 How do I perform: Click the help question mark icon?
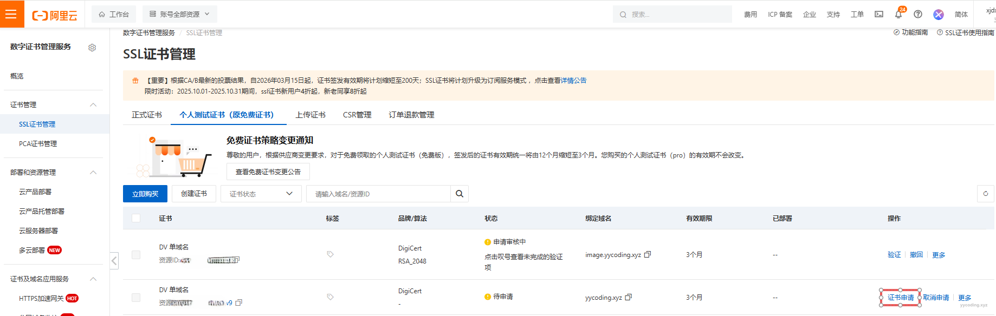917,15
